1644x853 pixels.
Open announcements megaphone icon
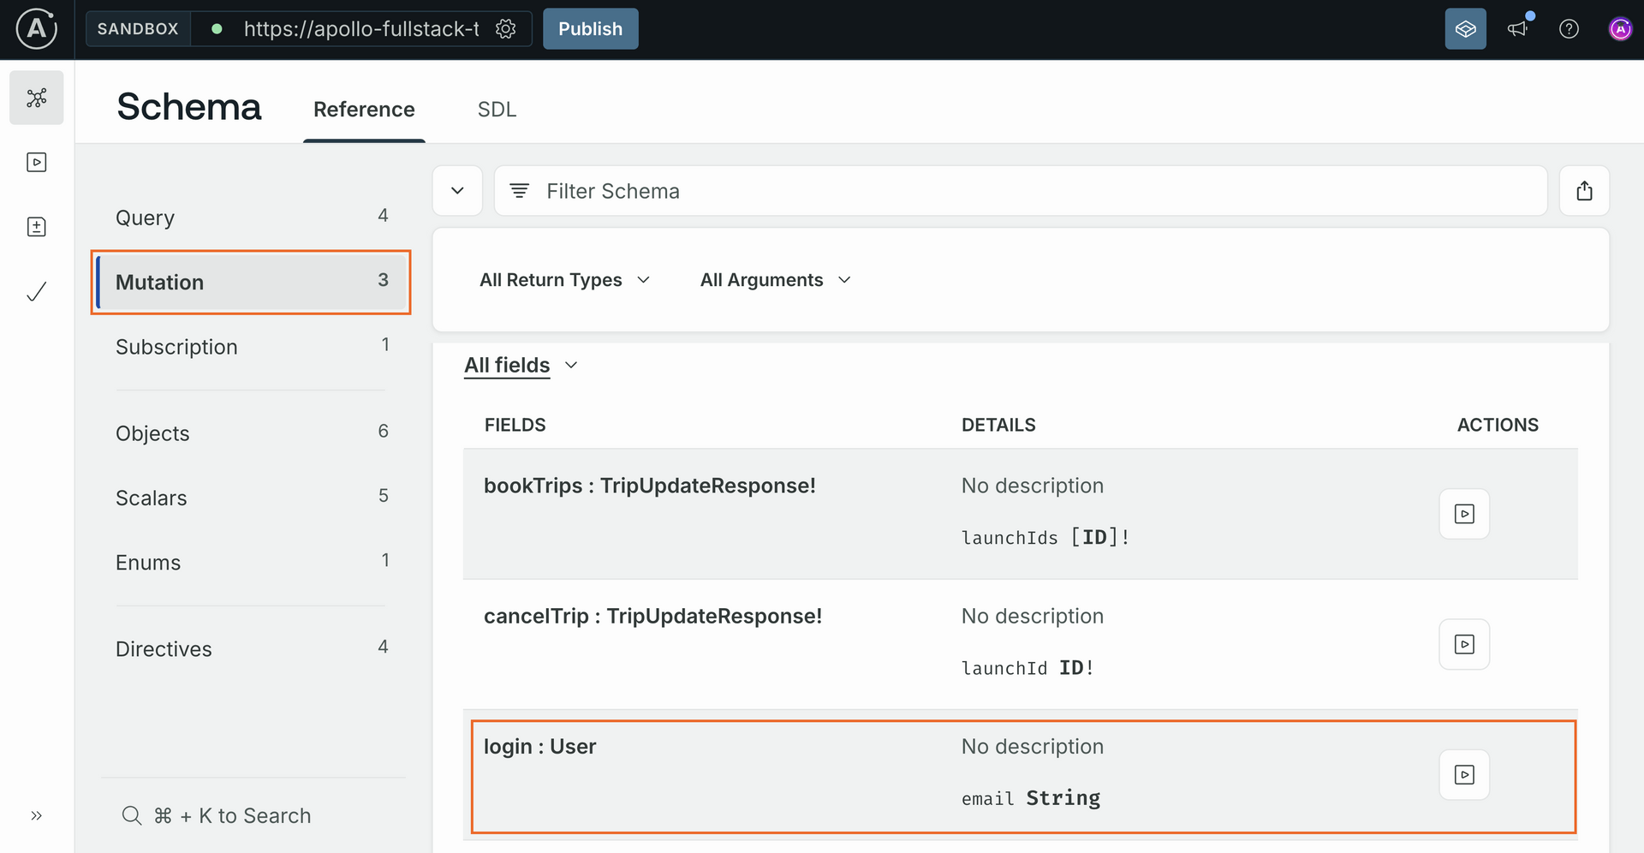1517,29
